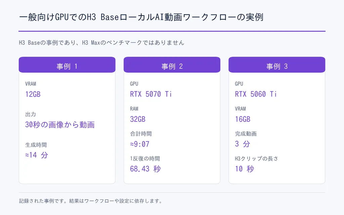The image size is (344, 215).
Task: Select the 事例 3 card header
Action: tap(277, 65)
